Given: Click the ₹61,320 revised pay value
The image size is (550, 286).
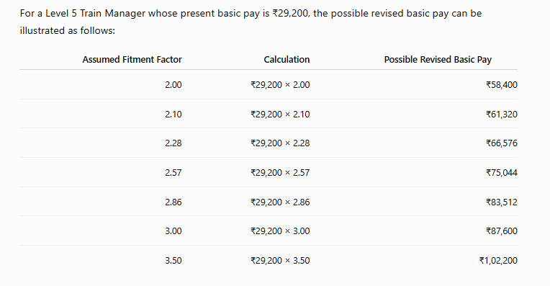Looking at the screenshot, I should coord(502,115).
